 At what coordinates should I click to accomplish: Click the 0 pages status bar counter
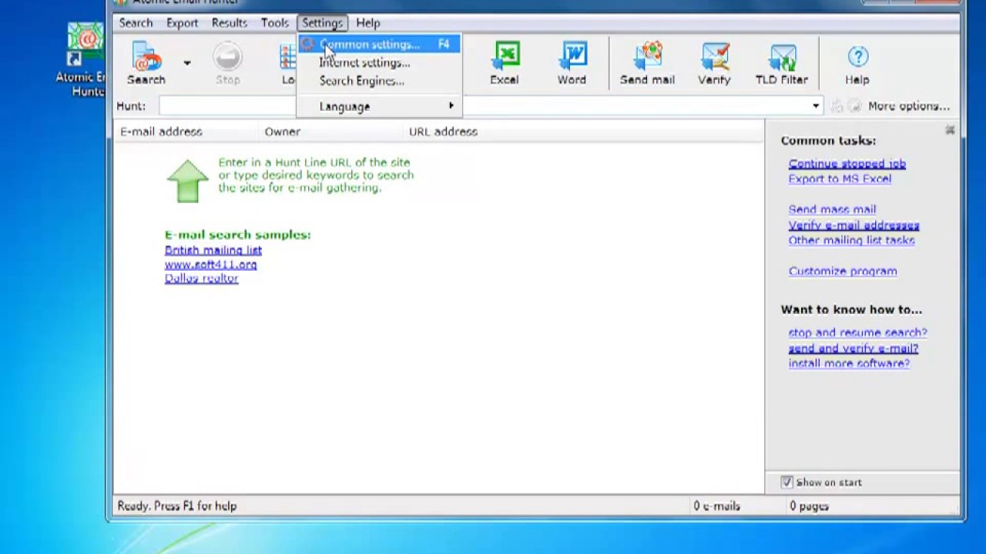(809, 506)
